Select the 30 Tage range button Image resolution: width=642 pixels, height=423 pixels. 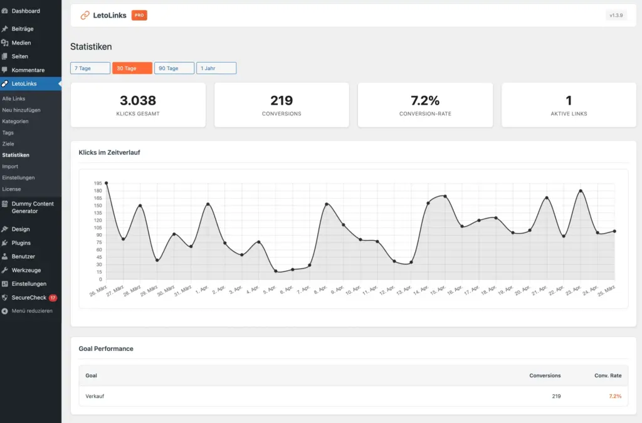point(132,68)
